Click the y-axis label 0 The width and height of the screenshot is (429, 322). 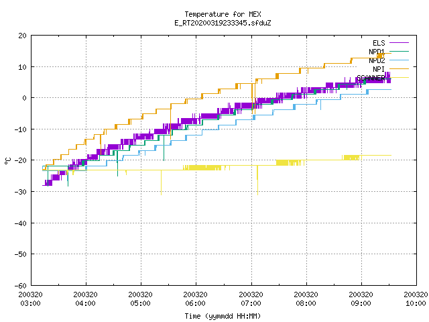25,98
